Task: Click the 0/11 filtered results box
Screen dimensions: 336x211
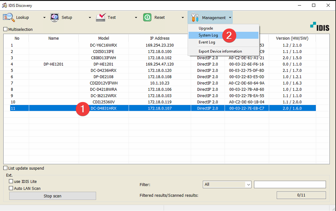Action: click(301, 195)
